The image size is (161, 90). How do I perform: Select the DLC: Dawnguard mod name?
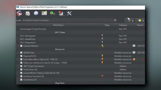click(x=28, y=36)
